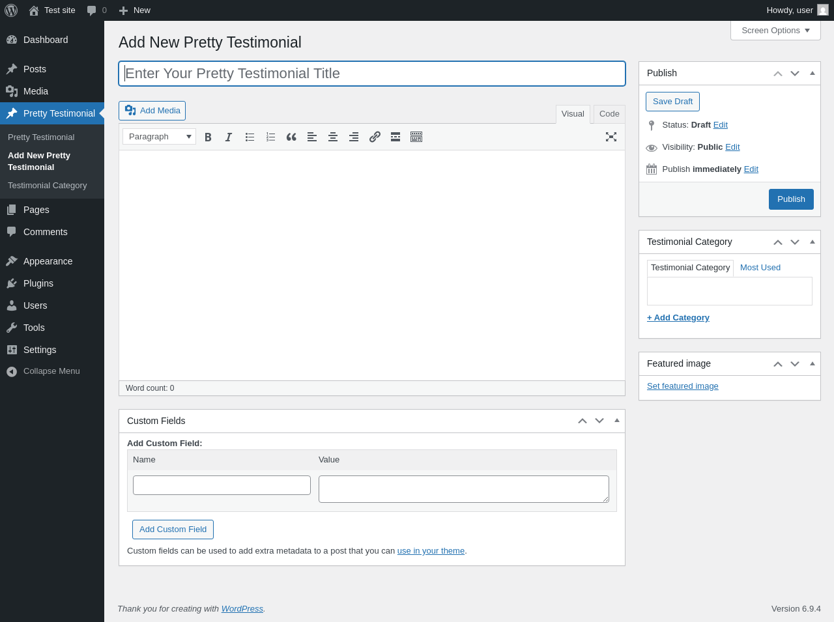Click the Set featured image link
834x622 pixels.
pos(682,386)
